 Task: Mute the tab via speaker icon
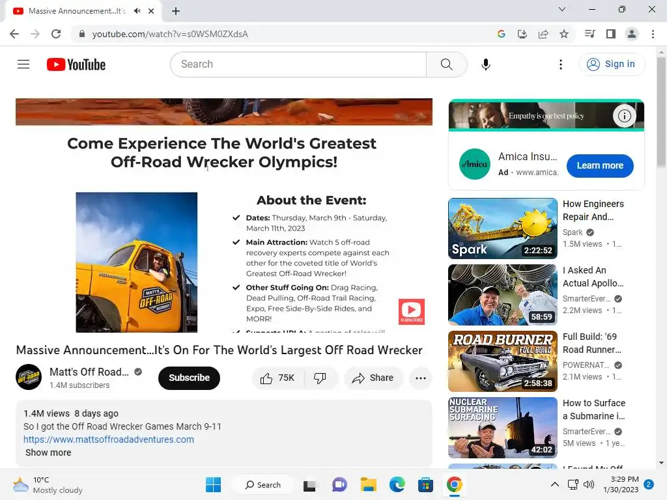tap(137, 11)
